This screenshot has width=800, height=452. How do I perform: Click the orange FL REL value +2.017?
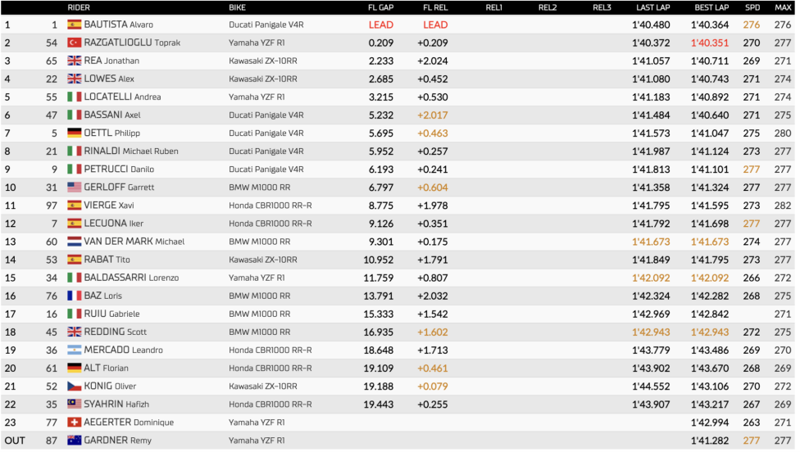(433, 115)
